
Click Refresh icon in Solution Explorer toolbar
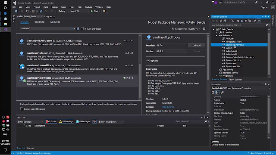[x=242, y=21]
